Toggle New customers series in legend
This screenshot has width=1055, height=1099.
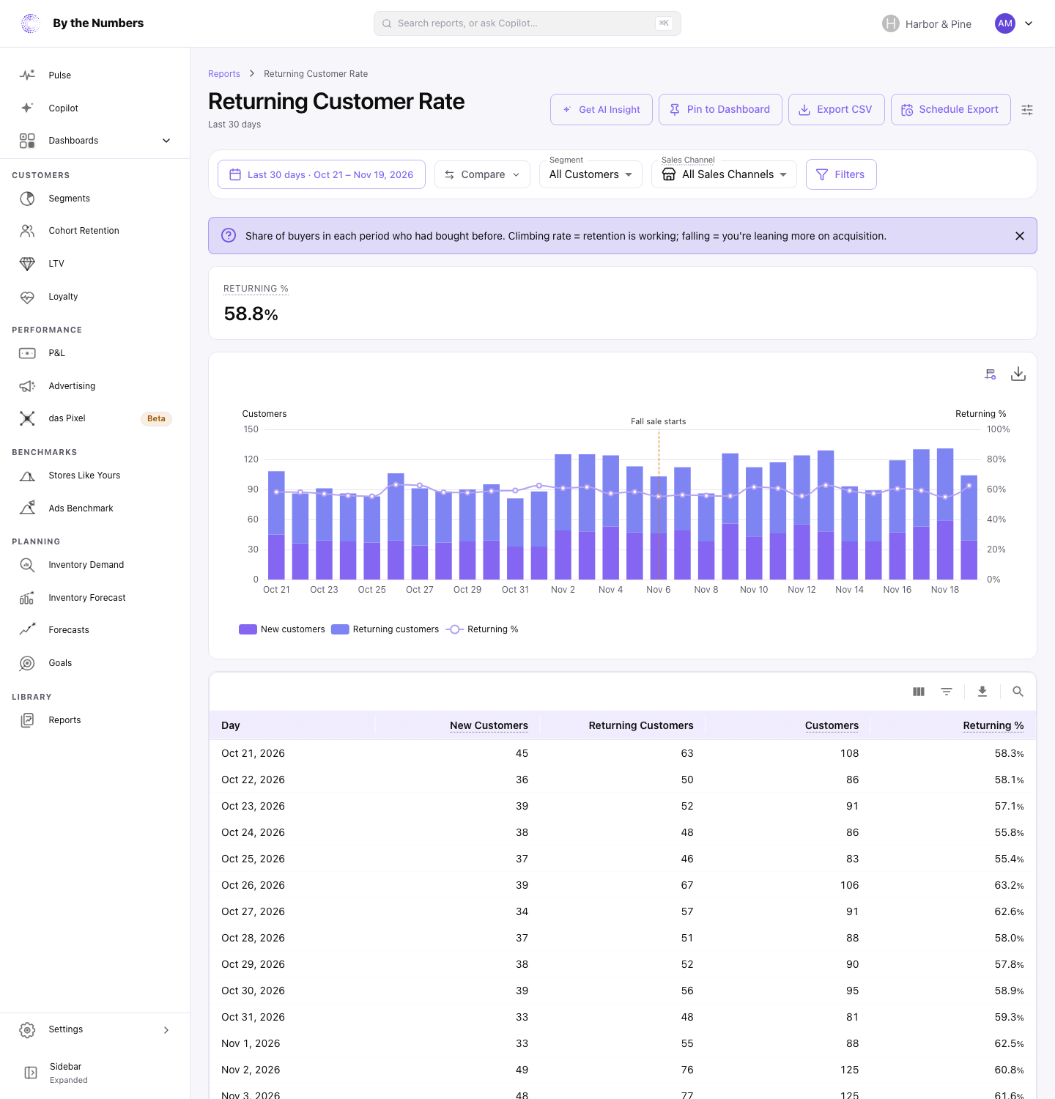[x=282, y=629]
